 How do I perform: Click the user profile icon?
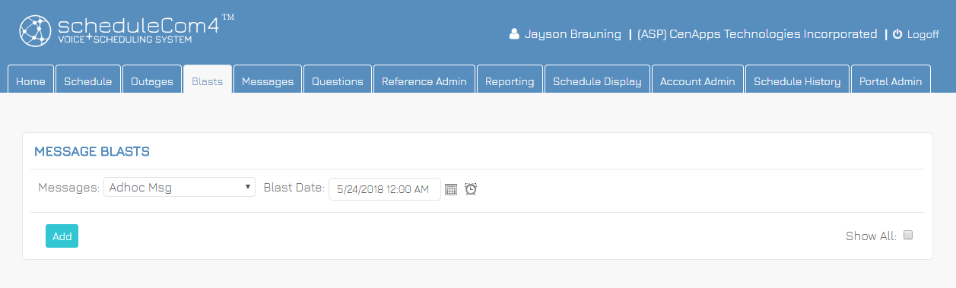coord(514,34)
